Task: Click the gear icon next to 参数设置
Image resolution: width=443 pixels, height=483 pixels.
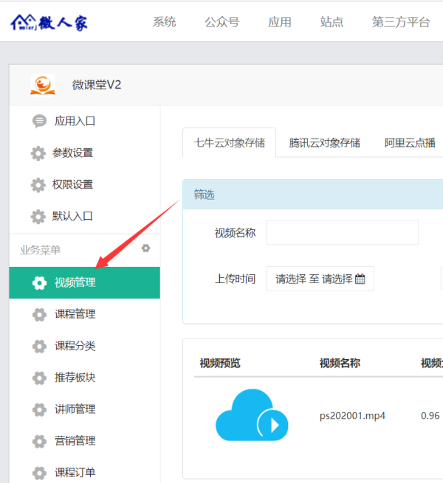Action: 38,153
